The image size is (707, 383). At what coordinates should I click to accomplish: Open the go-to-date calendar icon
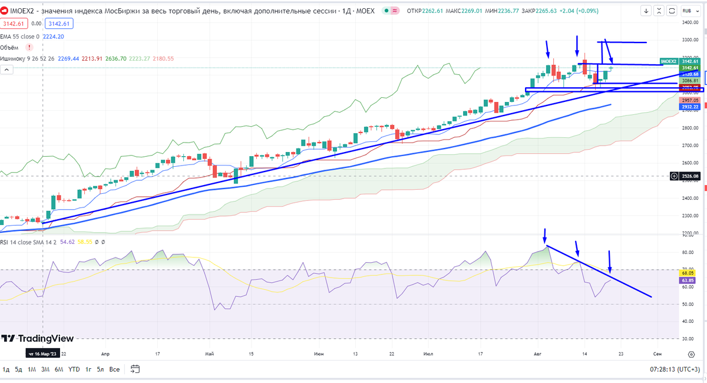(134, 369)
